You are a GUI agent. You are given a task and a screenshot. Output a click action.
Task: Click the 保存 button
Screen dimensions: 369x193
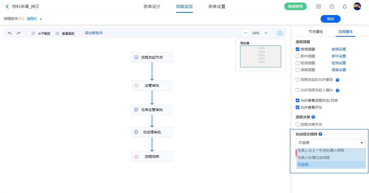[x=330, y=19]
